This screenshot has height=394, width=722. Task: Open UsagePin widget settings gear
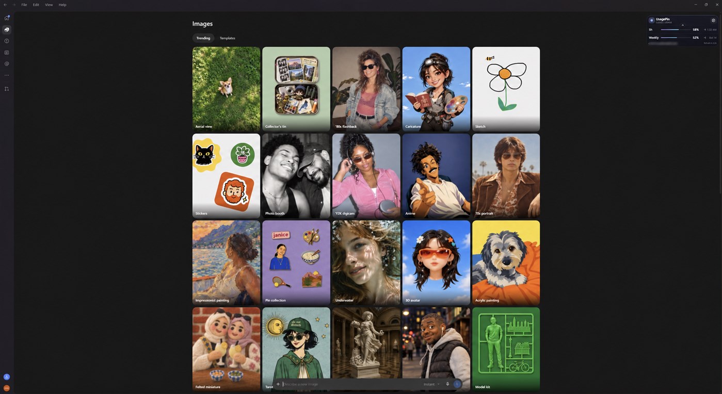pos(713,21)
